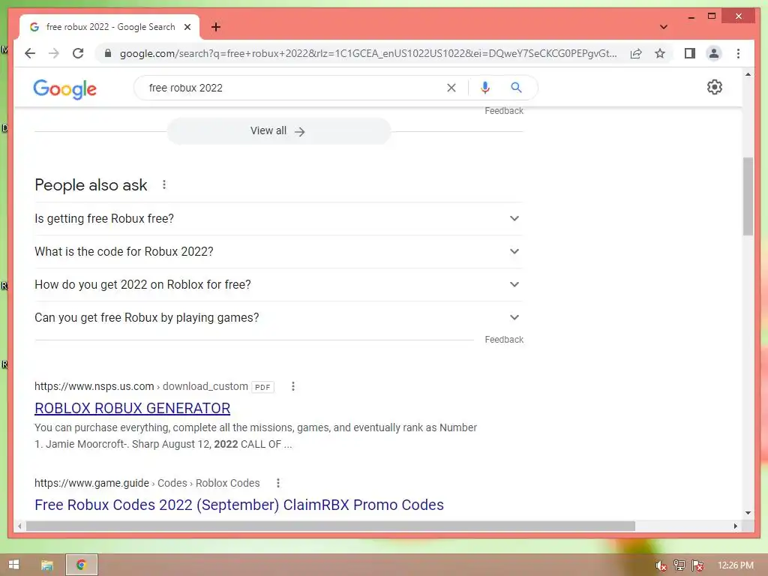Reload the Google search page

click(78, 53)
